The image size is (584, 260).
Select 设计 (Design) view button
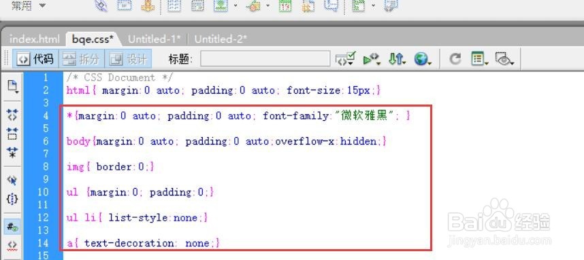click(128, 59)
